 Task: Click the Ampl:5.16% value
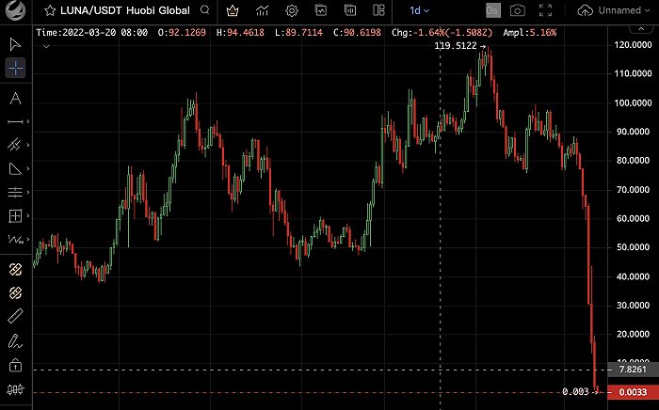pos(529,33)
